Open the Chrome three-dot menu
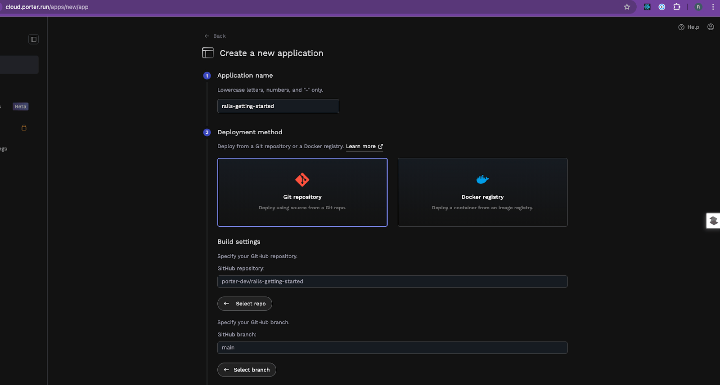This screenshot has width=720, height=385. click(x=713, y=7)
